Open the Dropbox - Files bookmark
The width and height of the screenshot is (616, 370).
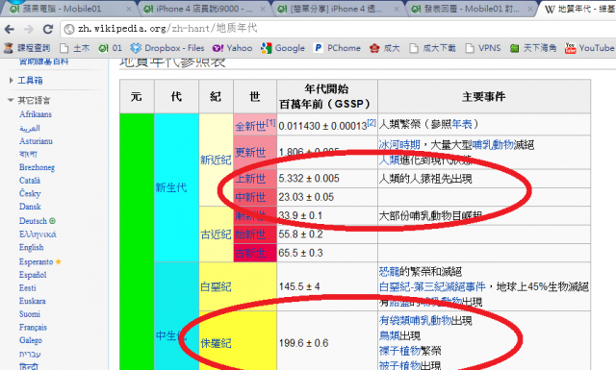[167, 48]
